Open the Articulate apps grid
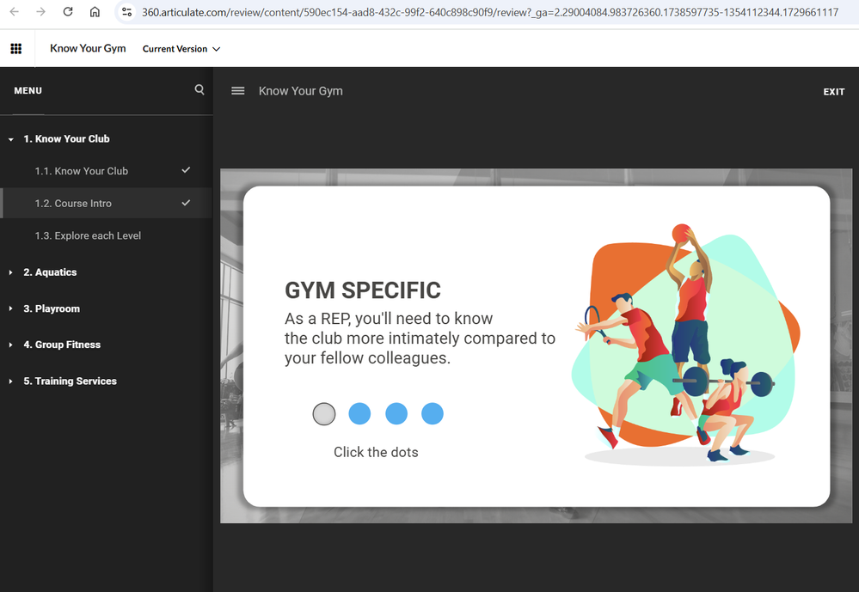Image resolution: width=859 pixels, height=592 pixels. click(16, 49)
